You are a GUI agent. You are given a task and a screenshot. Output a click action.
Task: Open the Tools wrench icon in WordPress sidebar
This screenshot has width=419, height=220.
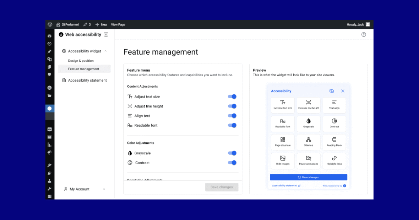(x=49, y=189)
